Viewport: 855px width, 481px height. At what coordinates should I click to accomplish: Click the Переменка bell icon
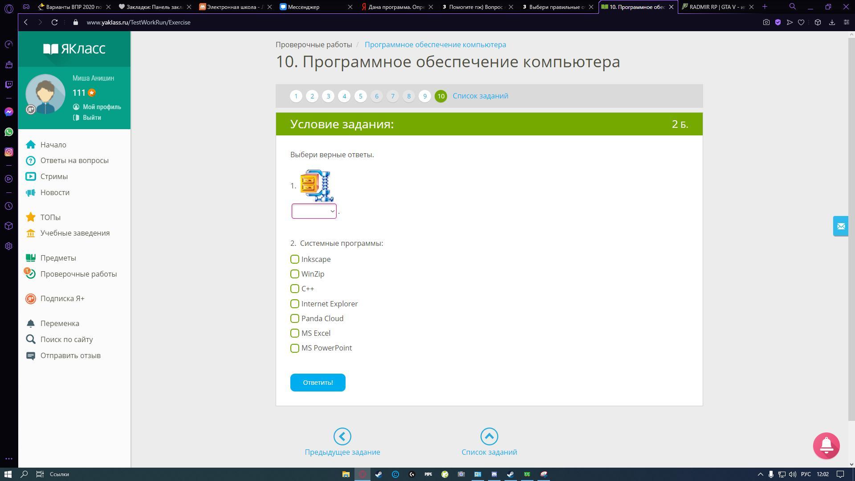[x=29, y=323]
